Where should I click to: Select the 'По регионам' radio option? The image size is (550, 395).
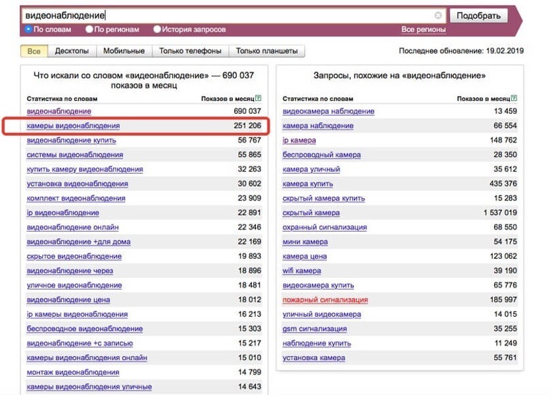pyautogui.click(x=89, y=30)
